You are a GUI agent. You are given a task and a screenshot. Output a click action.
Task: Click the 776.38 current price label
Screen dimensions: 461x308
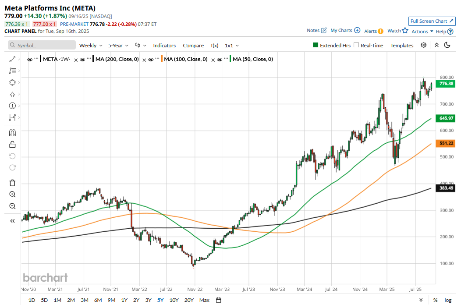pyautogui.click(x=446, y=84)
